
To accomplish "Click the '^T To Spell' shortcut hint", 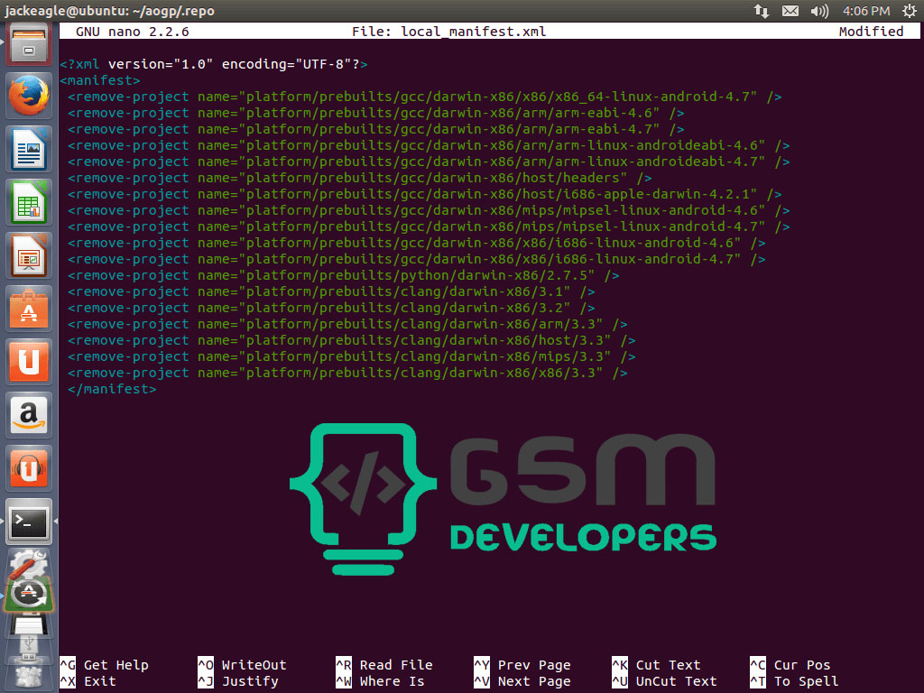I will pyautogui.click(x=794, y=681).
